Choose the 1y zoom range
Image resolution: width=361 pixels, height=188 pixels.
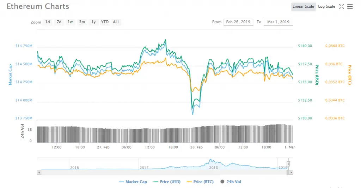(93, 22)
